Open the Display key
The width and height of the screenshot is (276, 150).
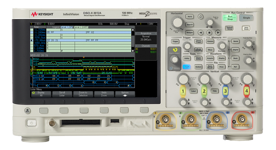pos(222,58)
